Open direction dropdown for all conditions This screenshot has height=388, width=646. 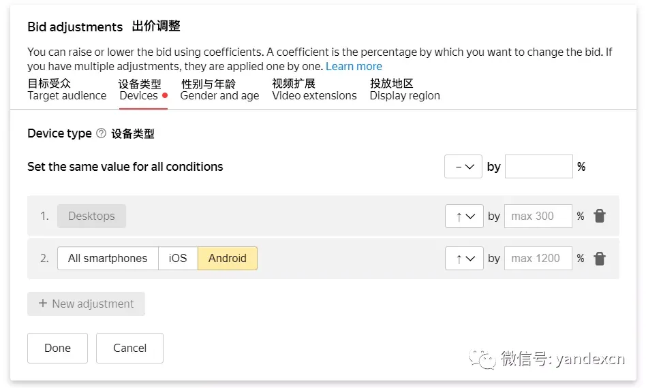pos(463,167)
